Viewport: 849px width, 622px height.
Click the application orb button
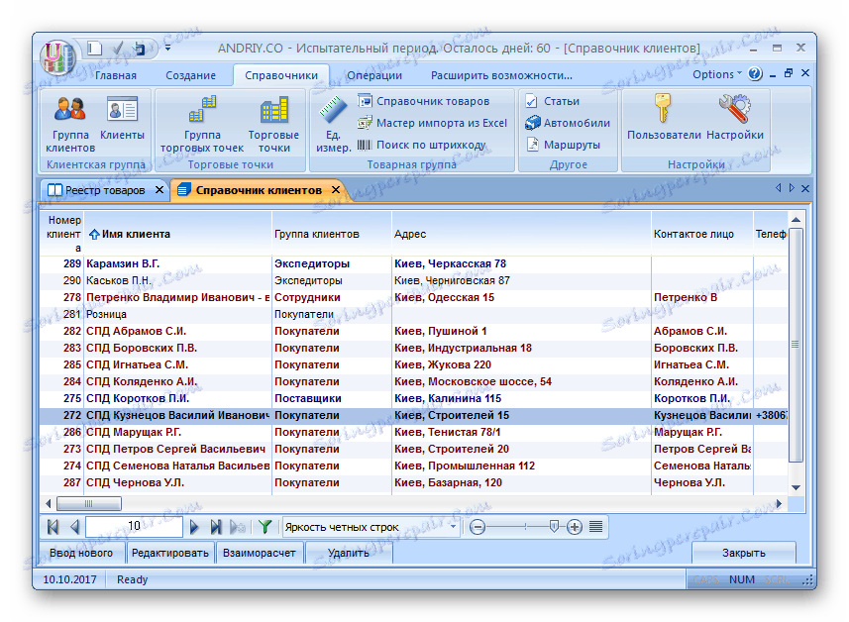[56, 56]
